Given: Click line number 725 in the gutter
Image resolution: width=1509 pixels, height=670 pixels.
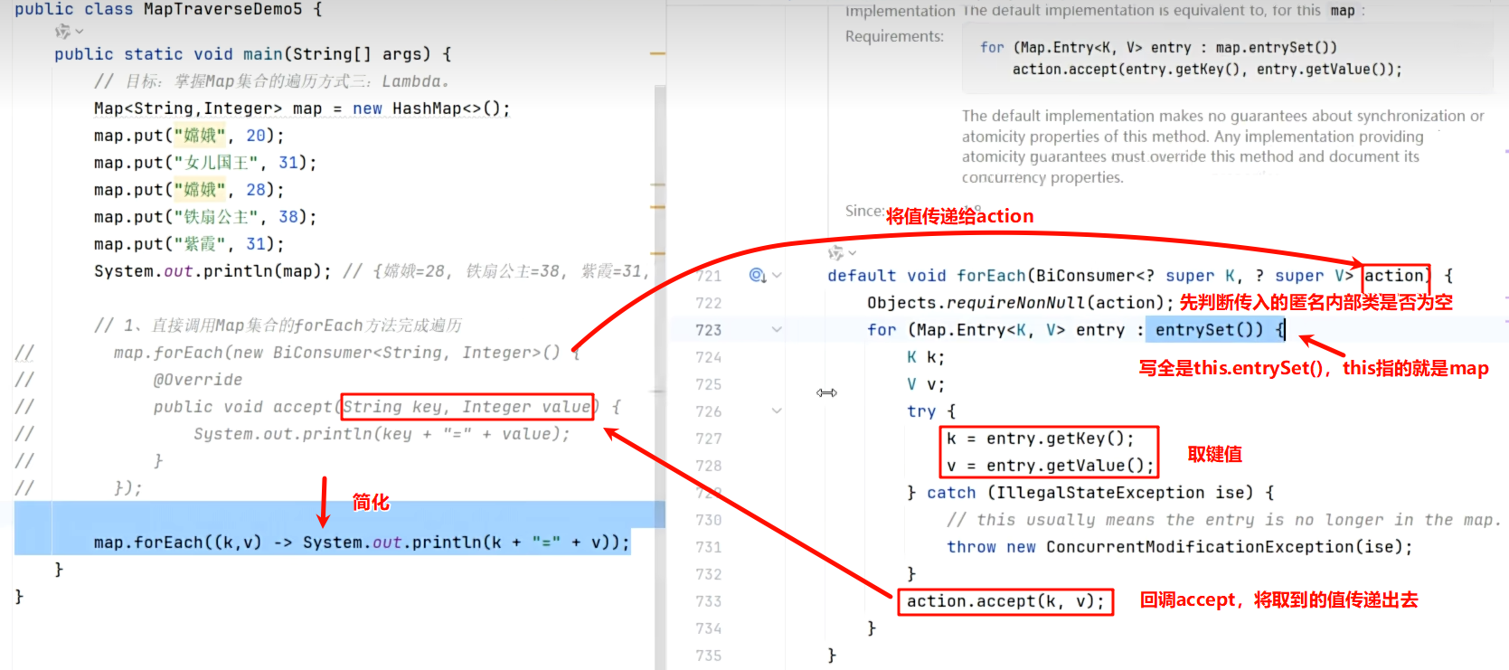Looking at the screenshot, I should 709,384.
